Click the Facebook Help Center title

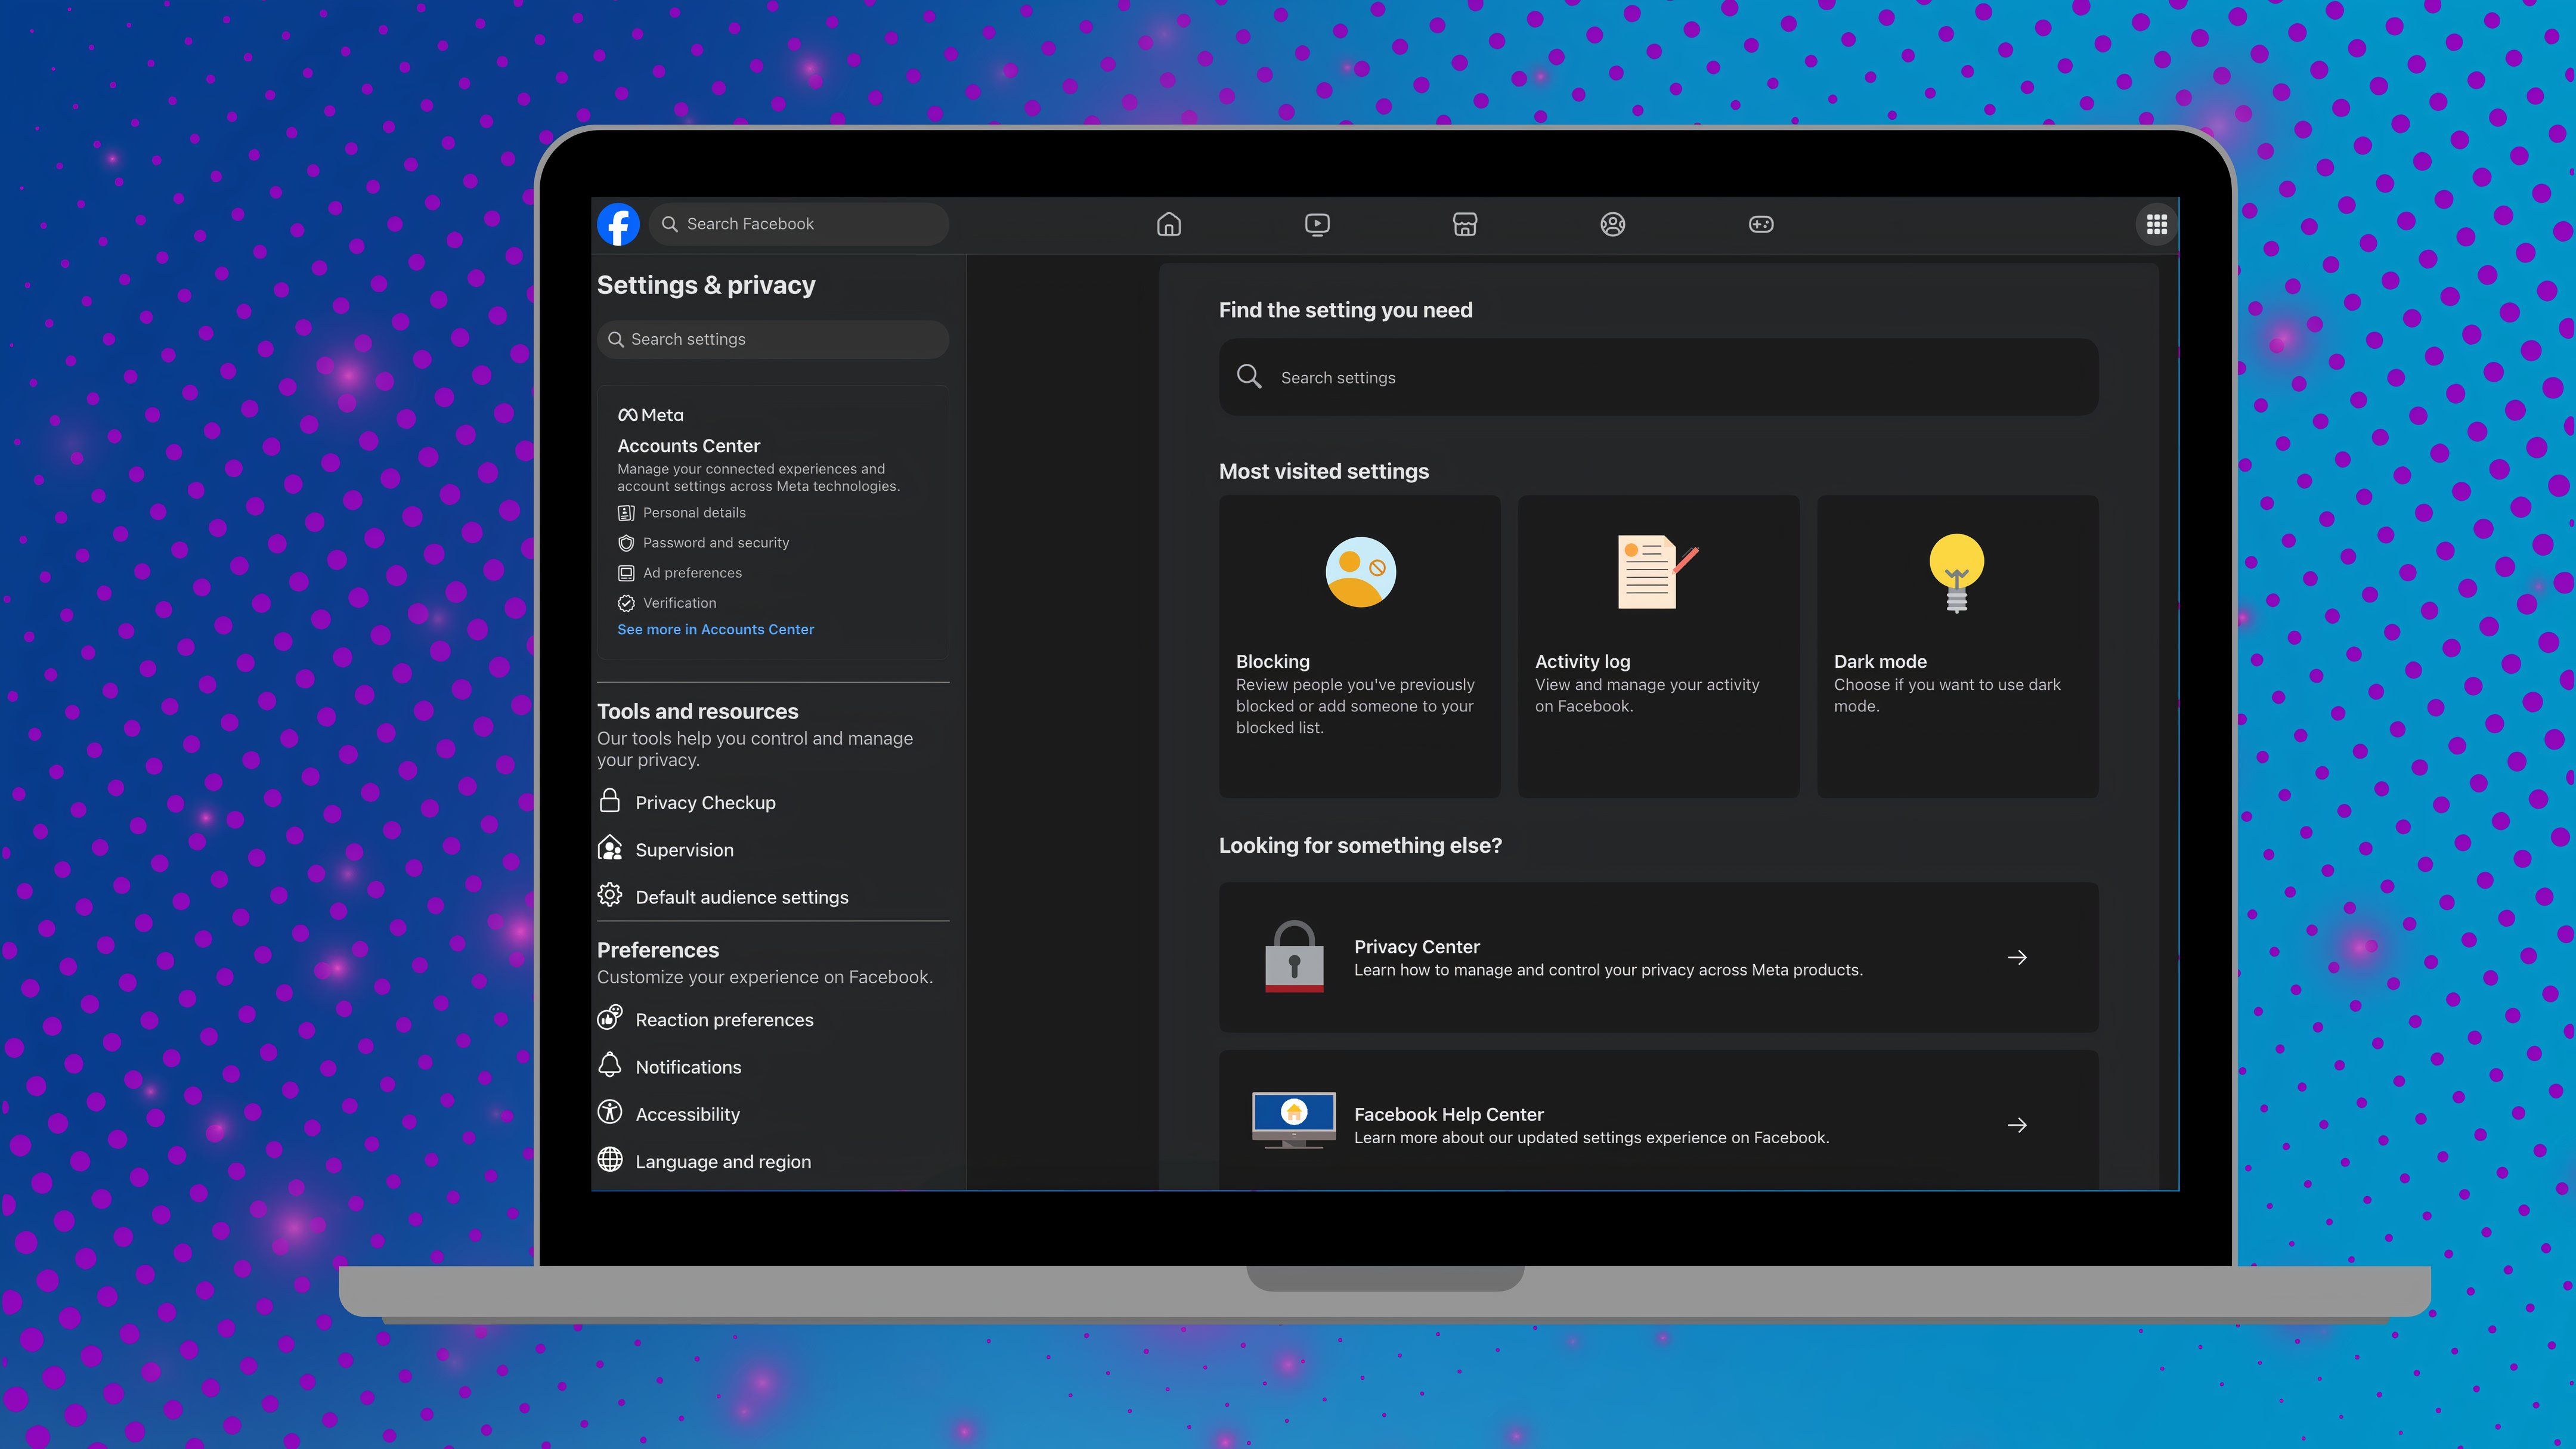click(x=1448, y=1114)
